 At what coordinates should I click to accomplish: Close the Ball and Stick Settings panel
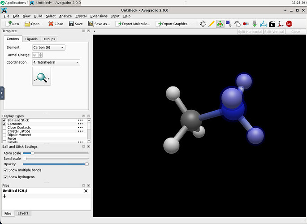coord(88,146)
